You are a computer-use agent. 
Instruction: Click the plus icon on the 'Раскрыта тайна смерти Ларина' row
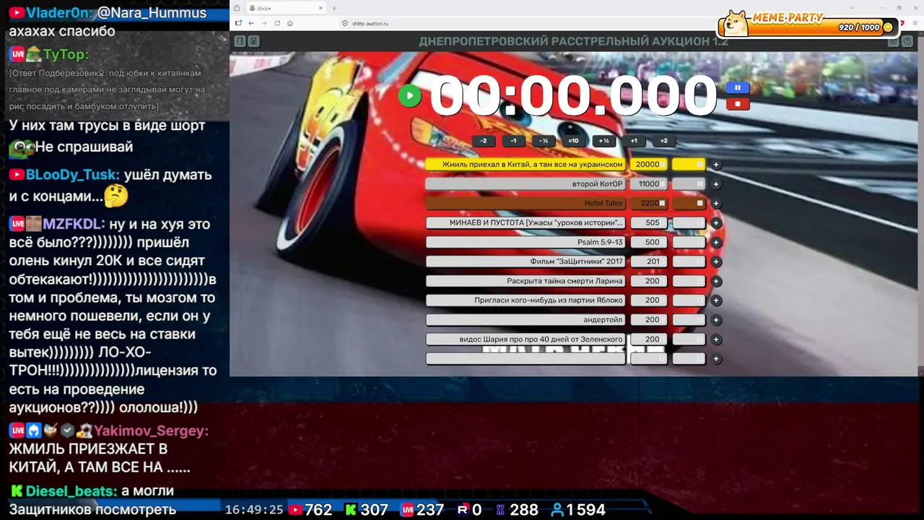[x=716, y=281]
